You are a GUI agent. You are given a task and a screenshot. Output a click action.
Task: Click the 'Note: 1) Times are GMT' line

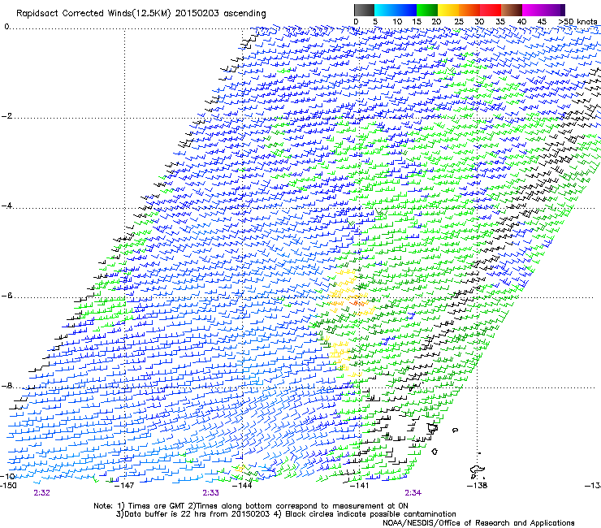(x=251, y=506)
